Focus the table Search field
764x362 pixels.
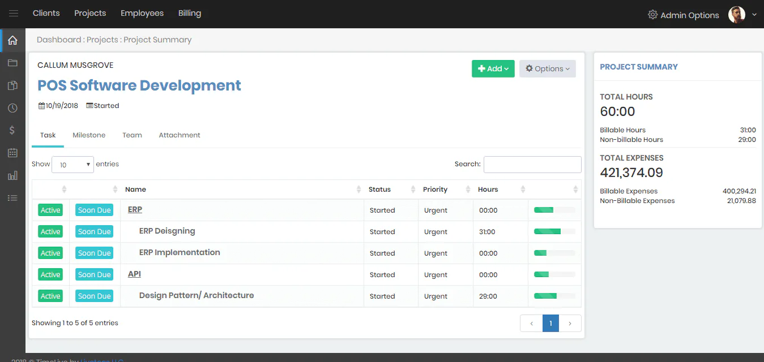(532, 165)
